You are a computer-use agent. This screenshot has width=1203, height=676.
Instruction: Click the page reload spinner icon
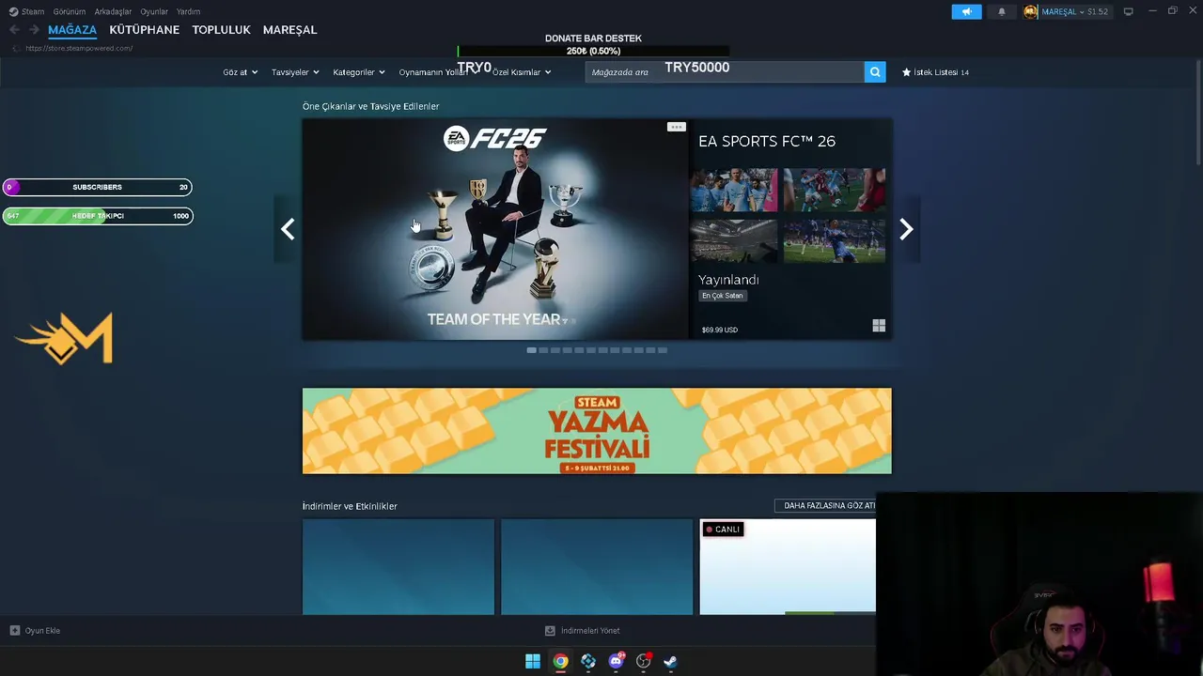pos(15,48)
